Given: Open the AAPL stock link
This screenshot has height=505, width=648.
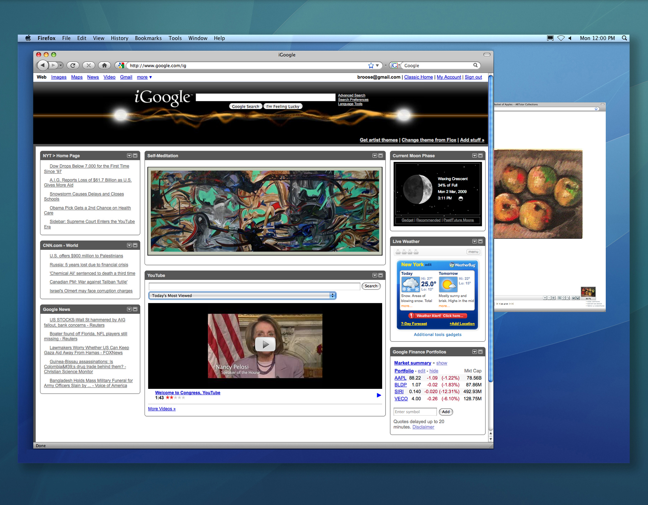Looking at the screenshot, I should pos(400,378).
